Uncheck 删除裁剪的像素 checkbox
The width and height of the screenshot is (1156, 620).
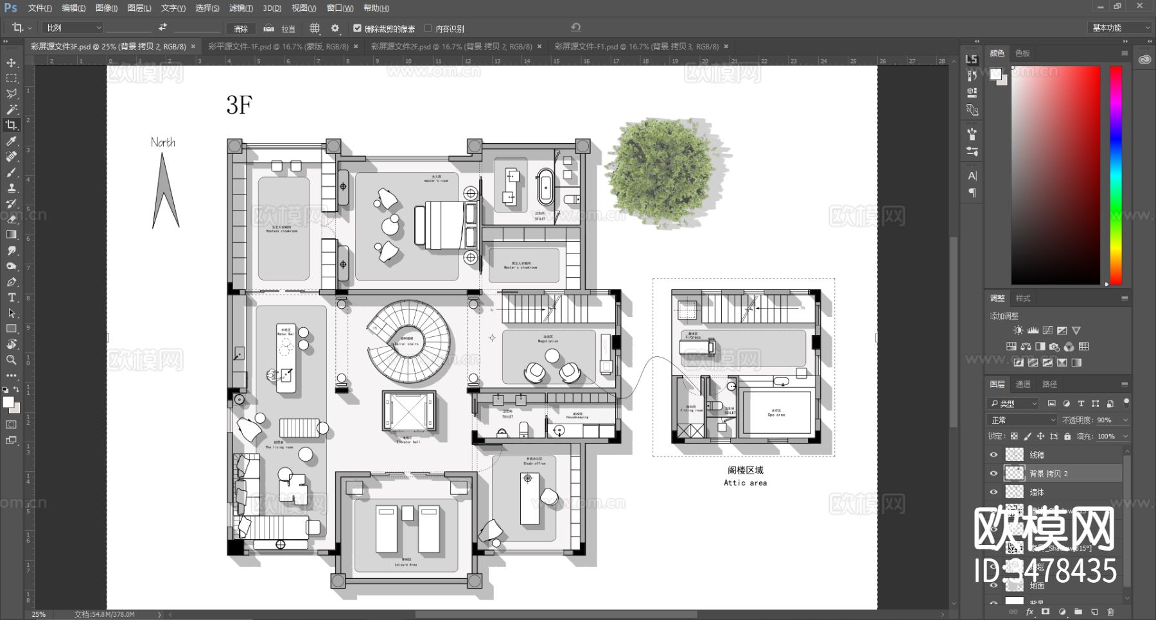[357, 28]
